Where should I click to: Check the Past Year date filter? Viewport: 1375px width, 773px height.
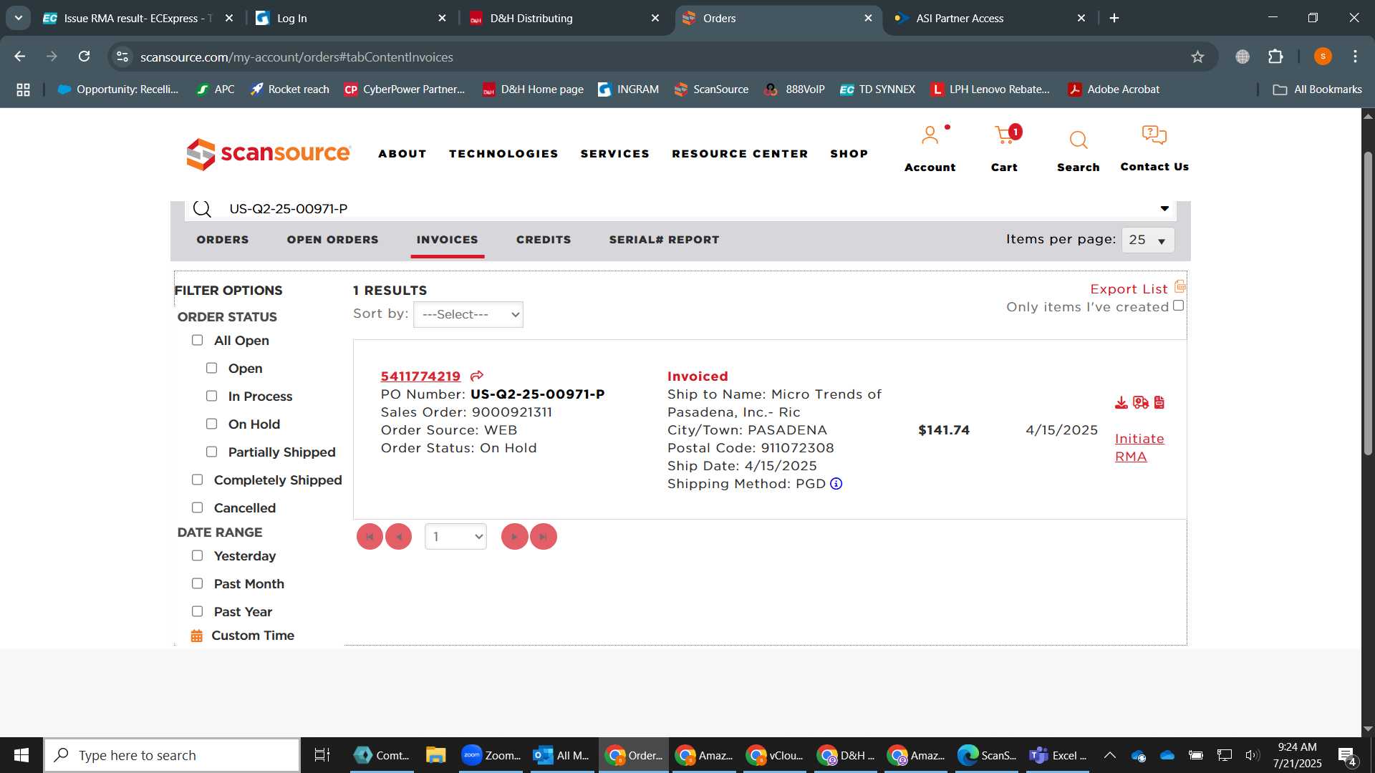pyautogui.click(x=197, y=612)
